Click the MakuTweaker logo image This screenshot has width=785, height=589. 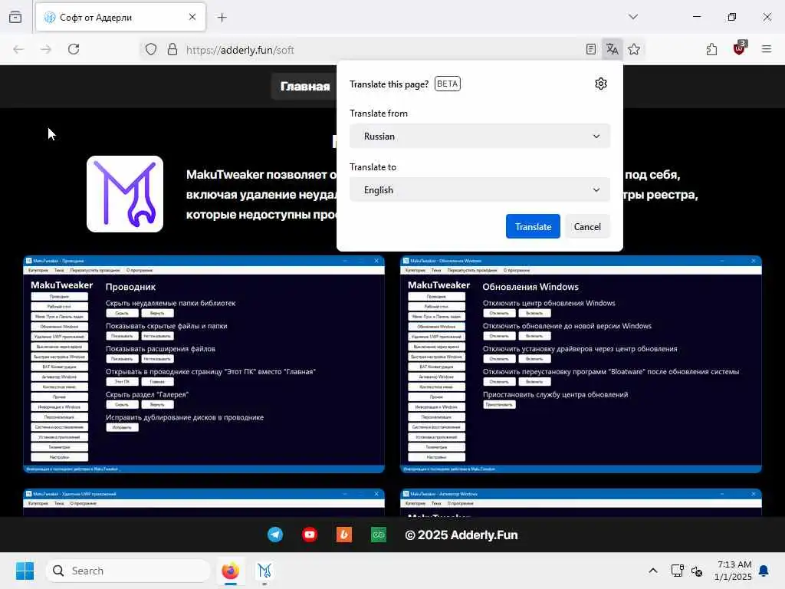[x=125, y=194]
